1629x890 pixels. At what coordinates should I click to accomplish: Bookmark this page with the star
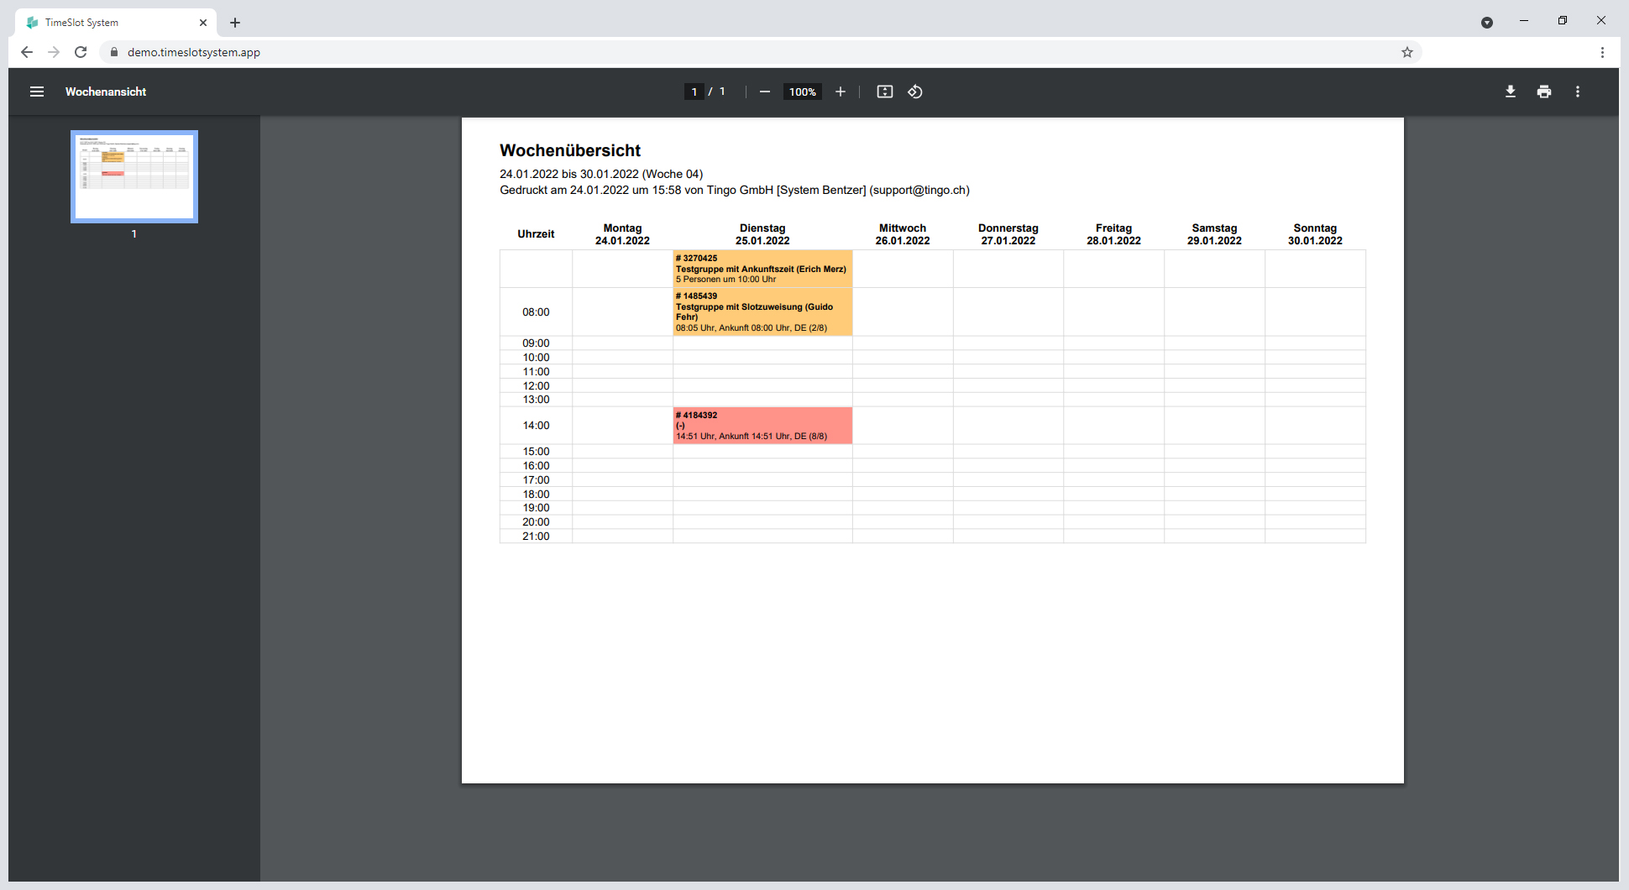(x=1407, y=52)
